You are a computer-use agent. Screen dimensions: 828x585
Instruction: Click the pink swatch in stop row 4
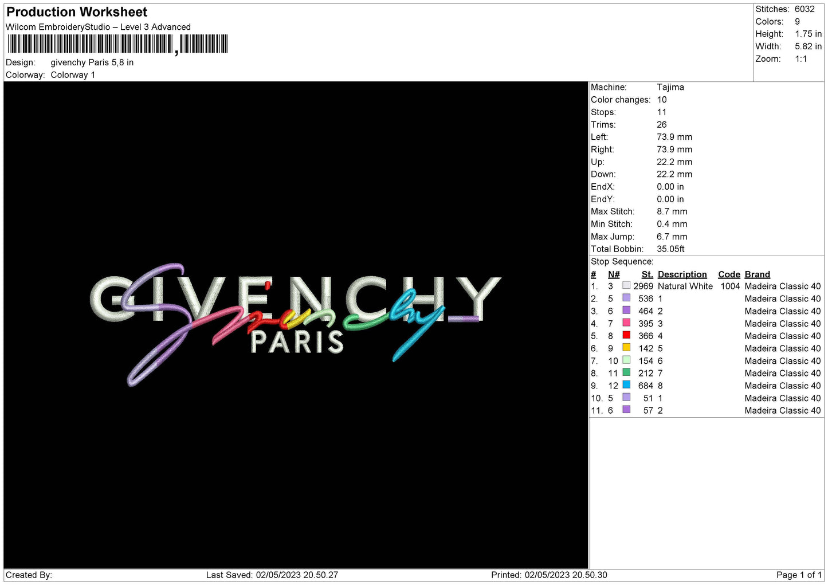pyautogui.click(x=626, y=323)
